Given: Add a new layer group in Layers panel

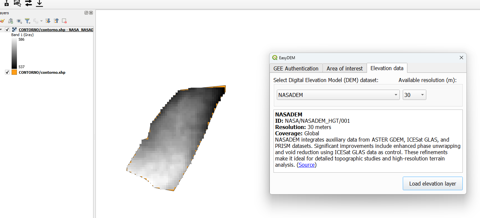Looking at the screenshot, I should (10, 21).
